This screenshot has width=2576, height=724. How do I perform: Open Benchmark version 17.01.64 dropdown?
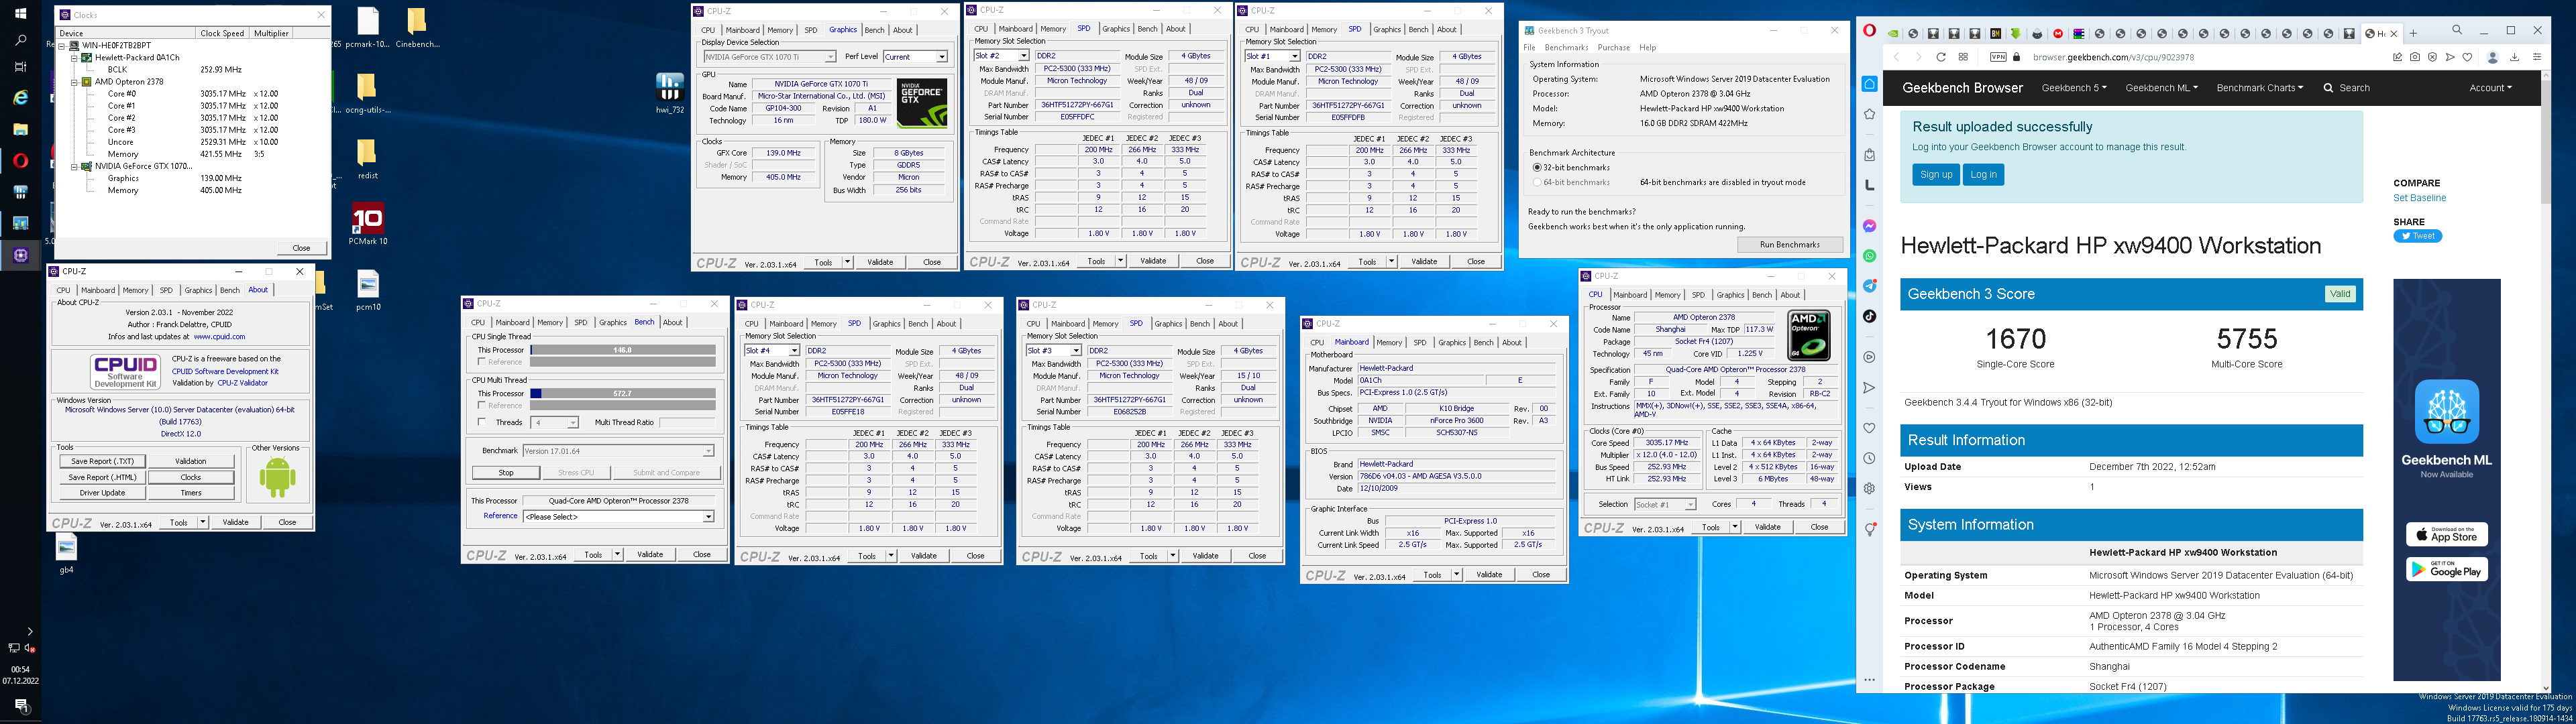coord(619,451)
